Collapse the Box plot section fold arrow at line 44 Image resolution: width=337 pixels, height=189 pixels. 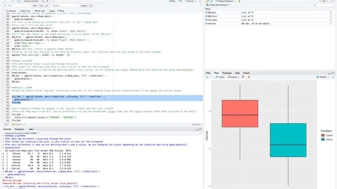pyautogui.click(x=10, y=61)
